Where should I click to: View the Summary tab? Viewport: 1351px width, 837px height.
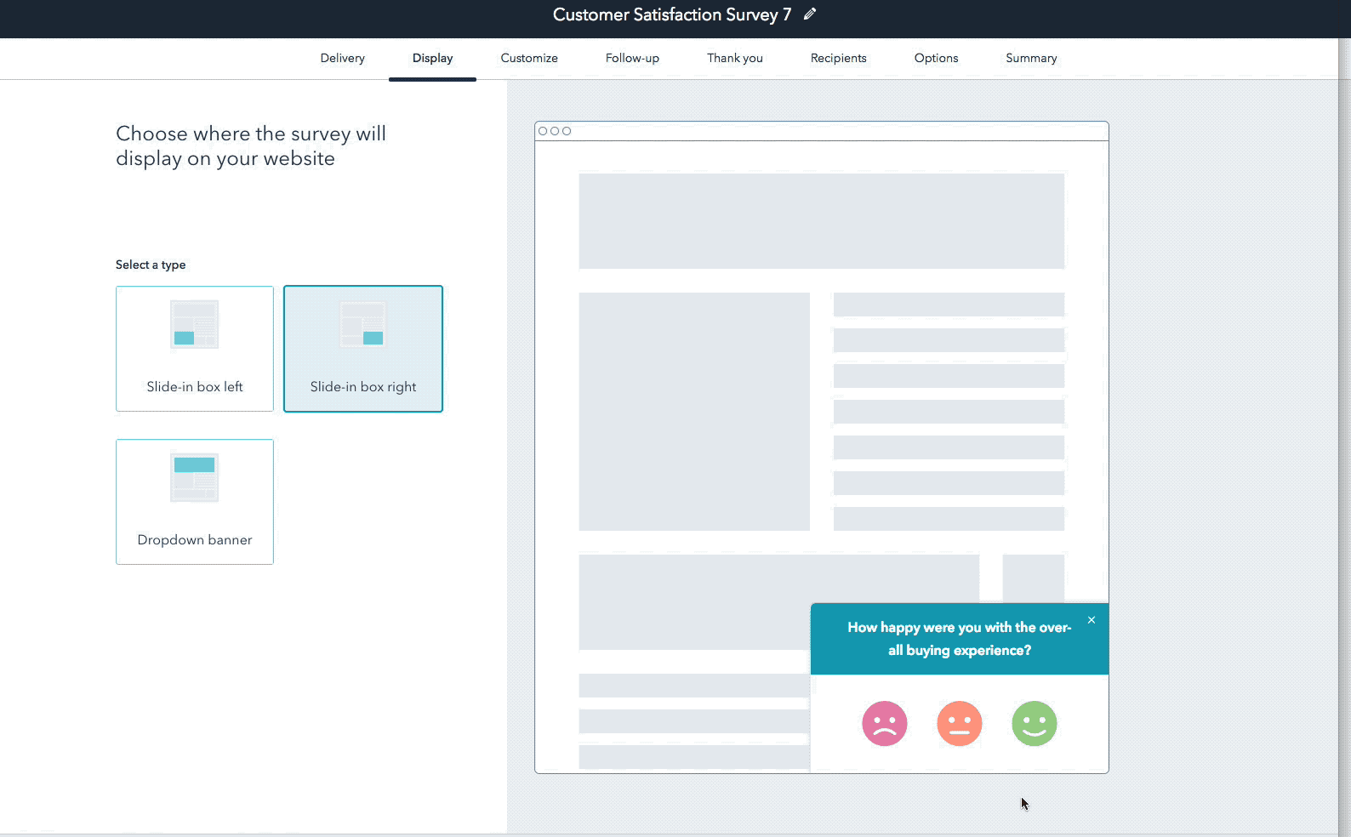1031,58
